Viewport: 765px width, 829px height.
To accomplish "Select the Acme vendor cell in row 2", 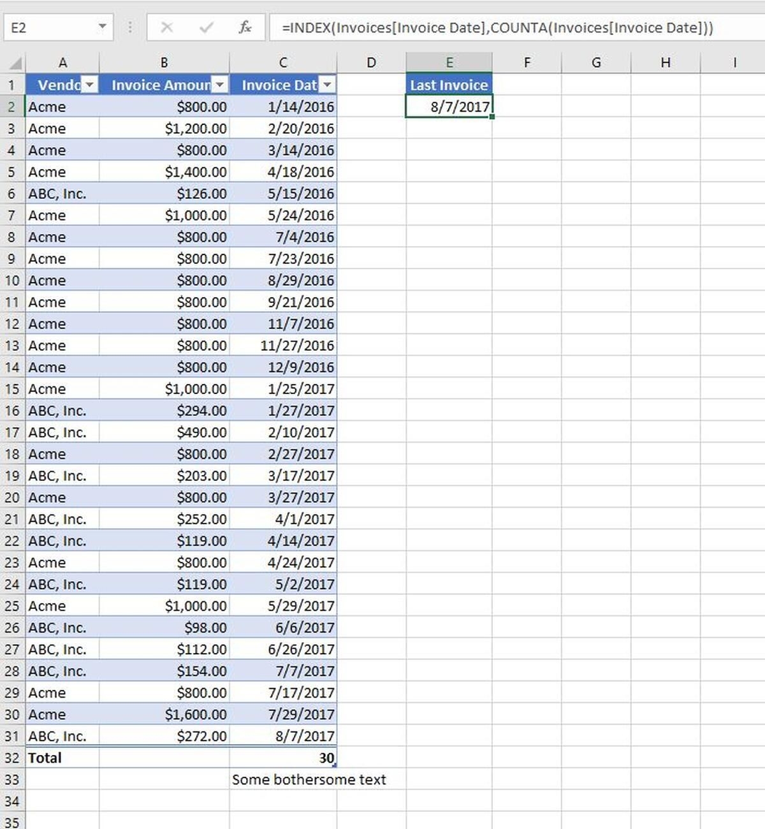I will point(62,106).
